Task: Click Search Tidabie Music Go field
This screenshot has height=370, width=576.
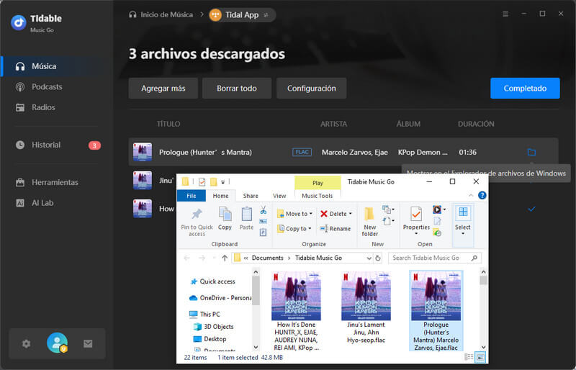Action: click(x=435, y=258)
